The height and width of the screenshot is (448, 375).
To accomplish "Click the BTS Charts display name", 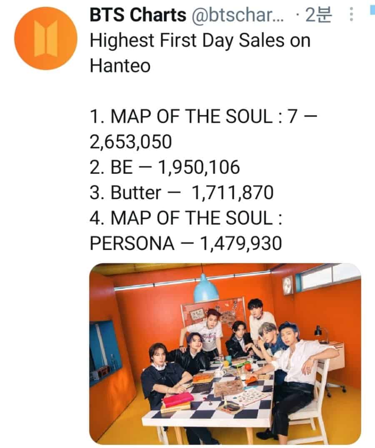I will (137, 15).
